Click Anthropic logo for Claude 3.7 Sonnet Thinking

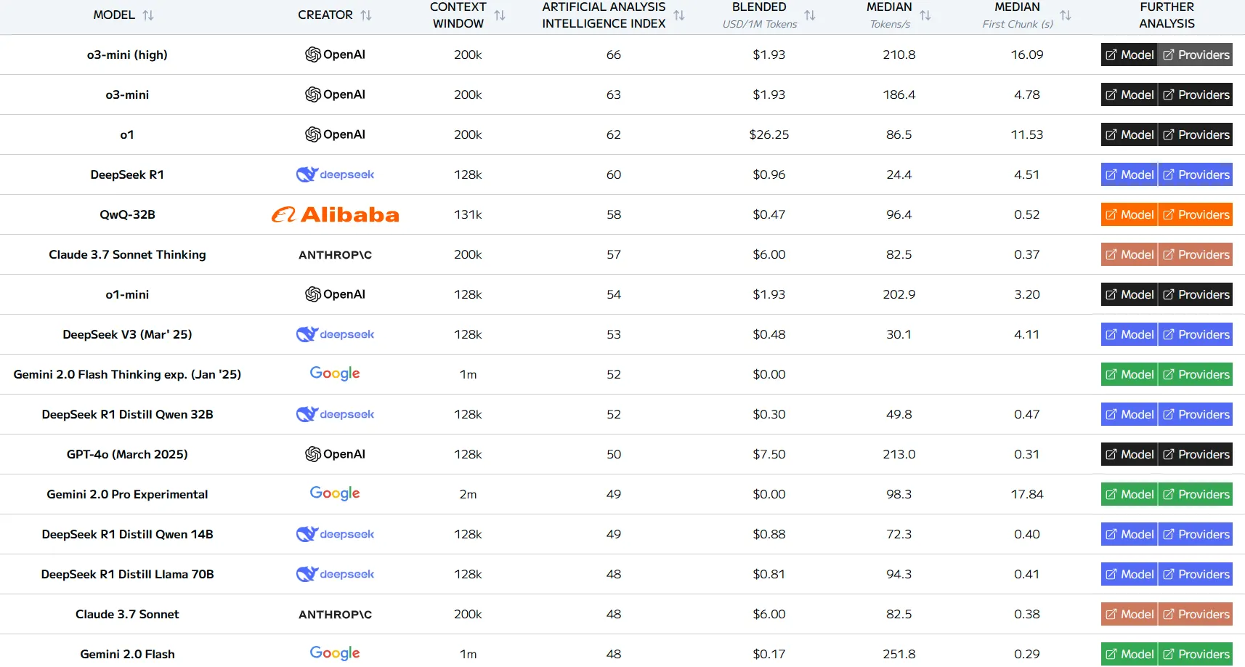click(335, 255)
